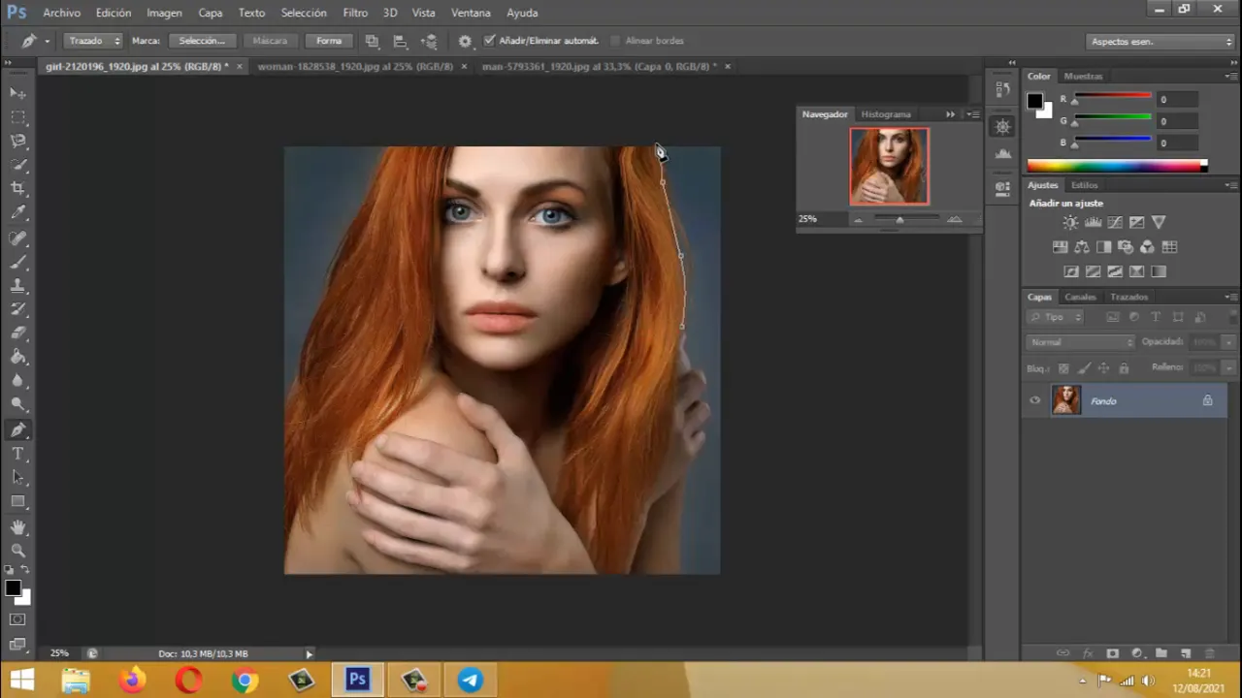
Task: Open the Normal blend mode dropdown
Action: pyautogui.click(x=1080, y=342)
